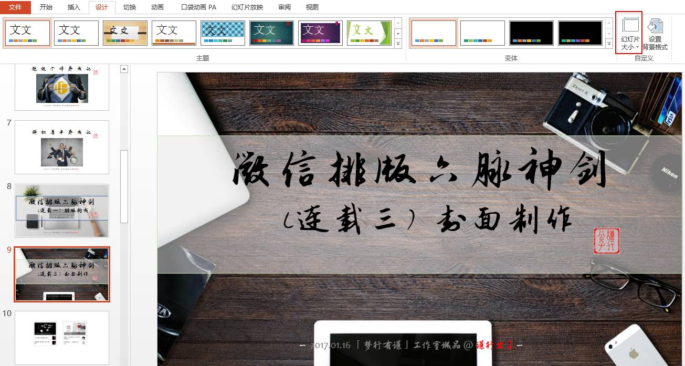685x366 pixels.
Task: Select the superhero slide thumbnail above slide 7
Action: pyautogui.click(x=62, y=87)
